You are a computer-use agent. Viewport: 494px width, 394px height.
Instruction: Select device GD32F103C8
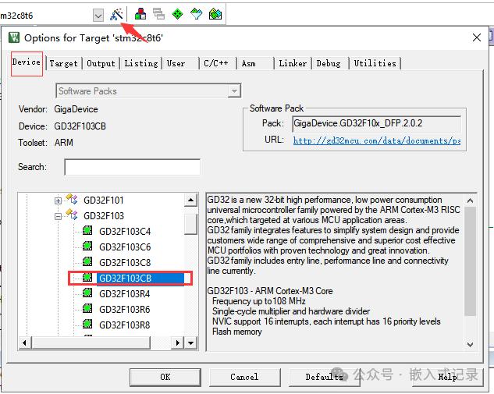click(x=125, y=263)
